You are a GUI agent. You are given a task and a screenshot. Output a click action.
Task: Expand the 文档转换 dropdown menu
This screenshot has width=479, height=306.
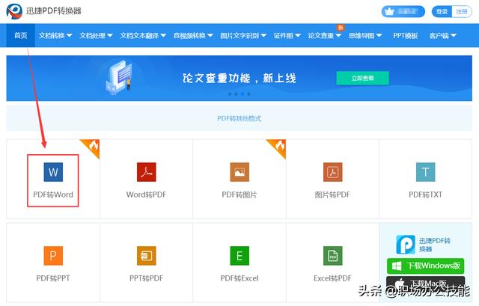coord(55,35)
